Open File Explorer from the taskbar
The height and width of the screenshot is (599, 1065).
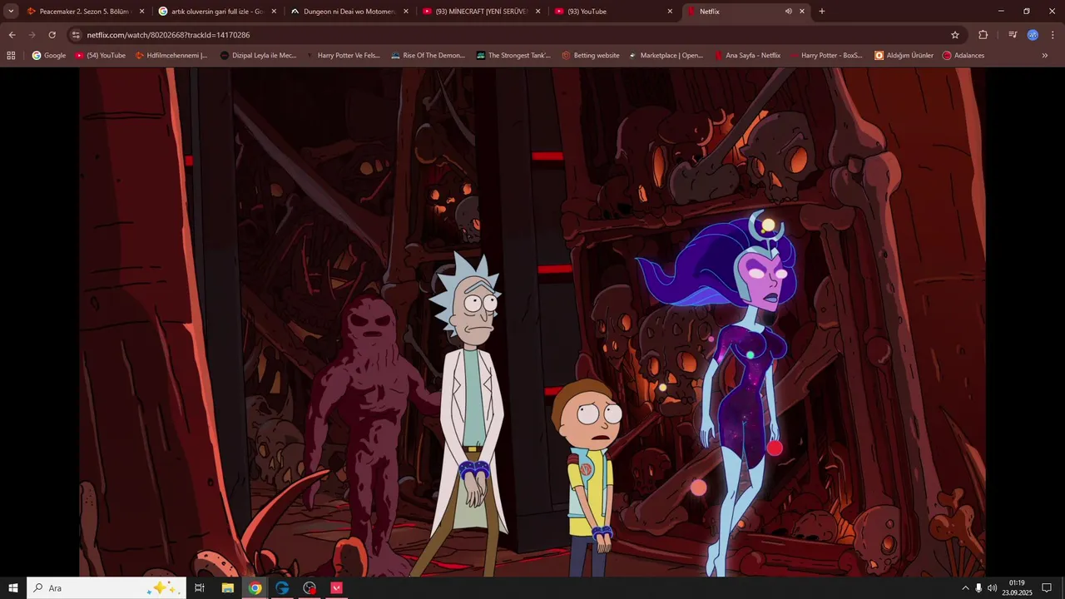coord(227,588)
